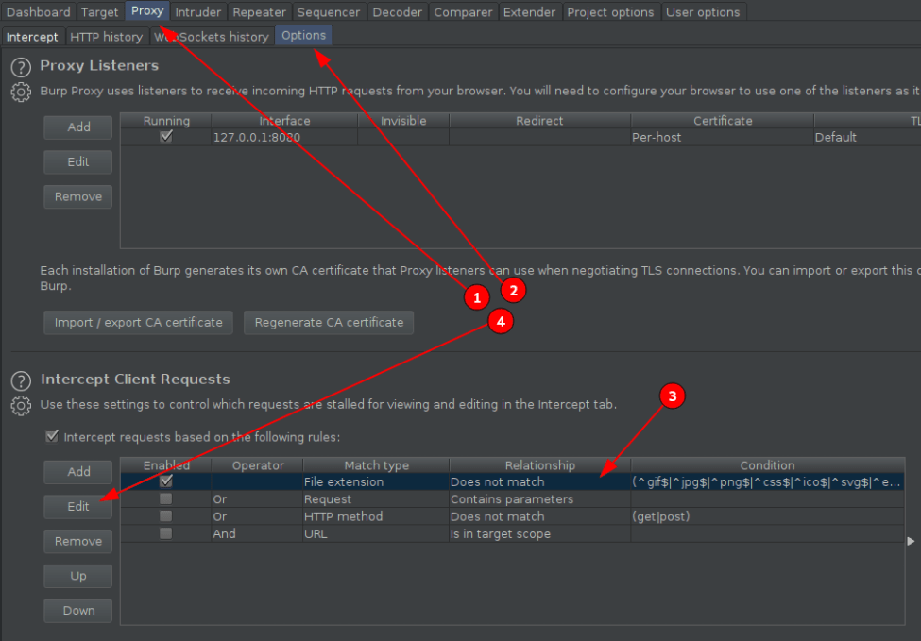Disable the File extension rule checkbox

[x=166, y=481]
